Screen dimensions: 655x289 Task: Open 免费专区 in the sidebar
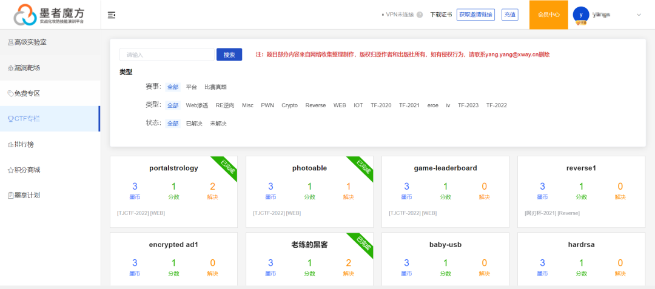click(50, 93)
